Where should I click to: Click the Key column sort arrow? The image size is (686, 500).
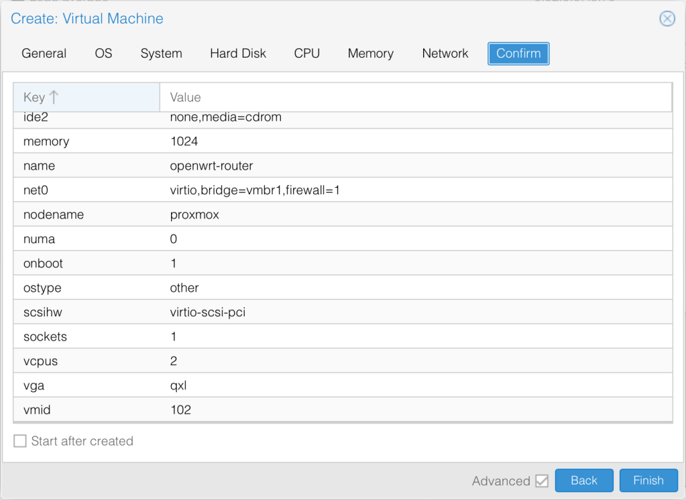pos(54,97)
